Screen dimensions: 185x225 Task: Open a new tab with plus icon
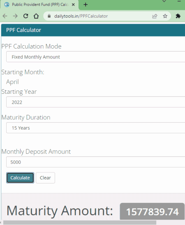86,5
